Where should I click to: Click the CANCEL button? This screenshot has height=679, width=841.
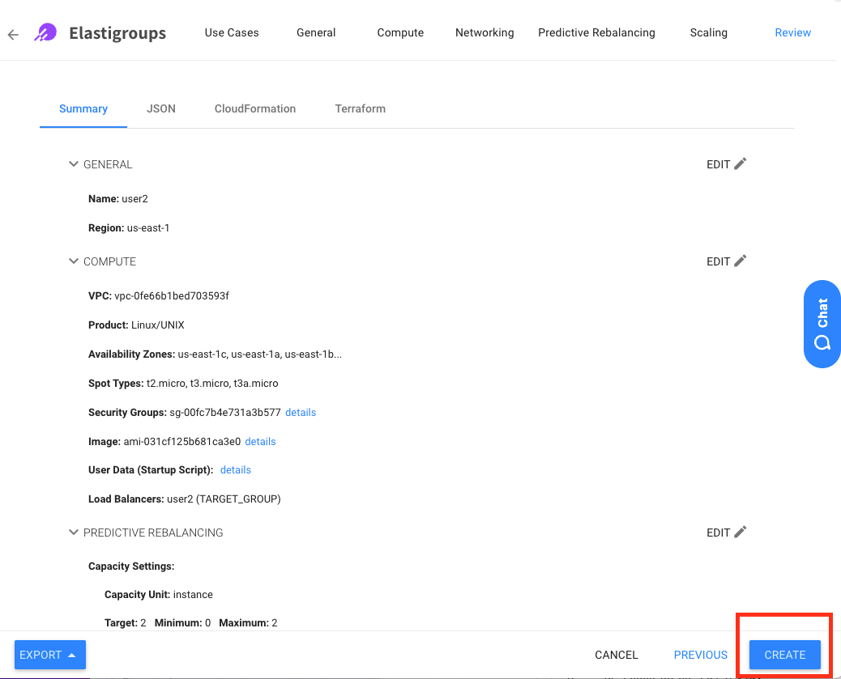617,655
